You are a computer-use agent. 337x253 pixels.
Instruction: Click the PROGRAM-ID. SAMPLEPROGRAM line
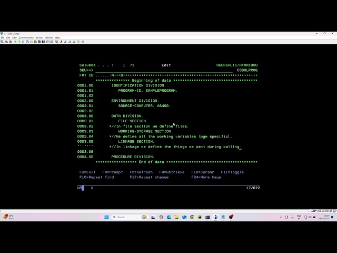(x=147, y=91)
